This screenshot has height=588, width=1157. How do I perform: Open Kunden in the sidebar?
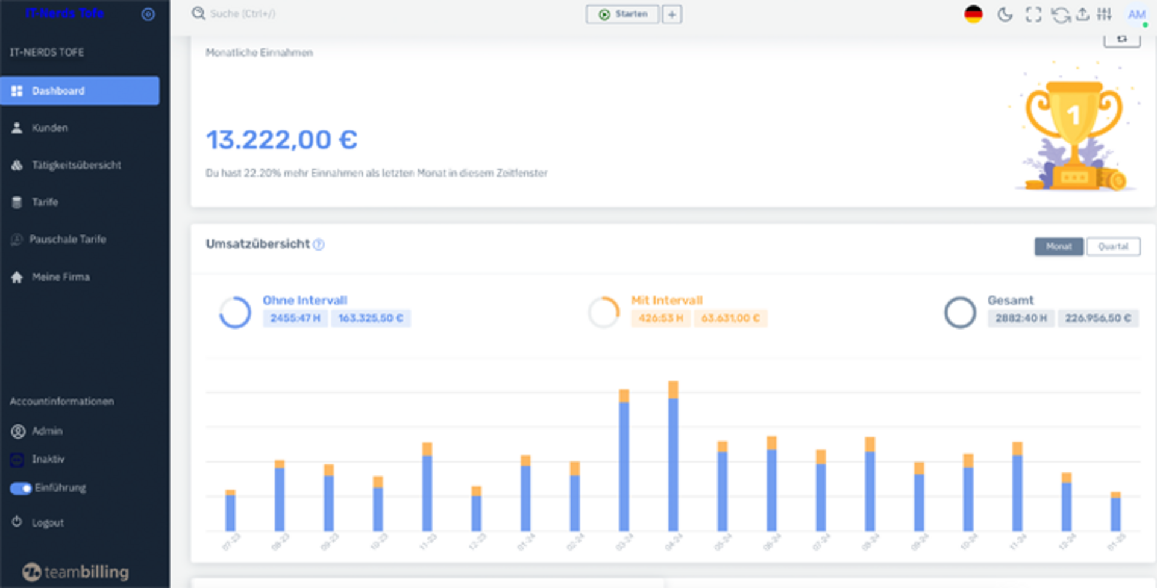(50, 128)
